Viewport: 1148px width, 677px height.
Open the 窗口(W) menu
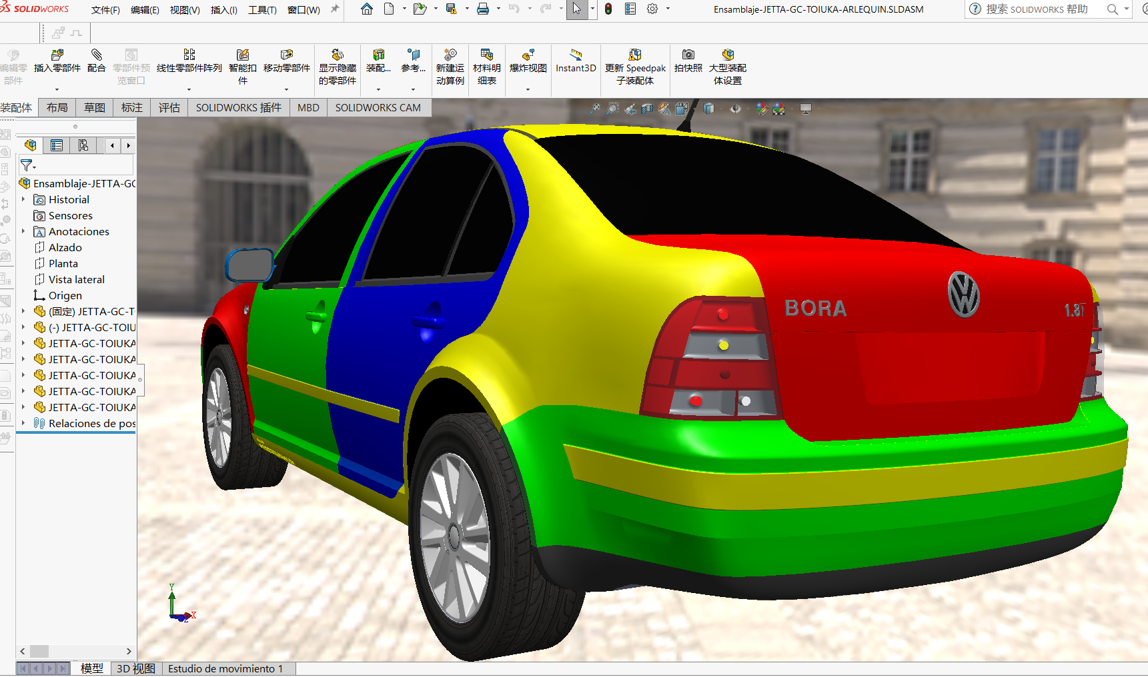coord(304,10)
